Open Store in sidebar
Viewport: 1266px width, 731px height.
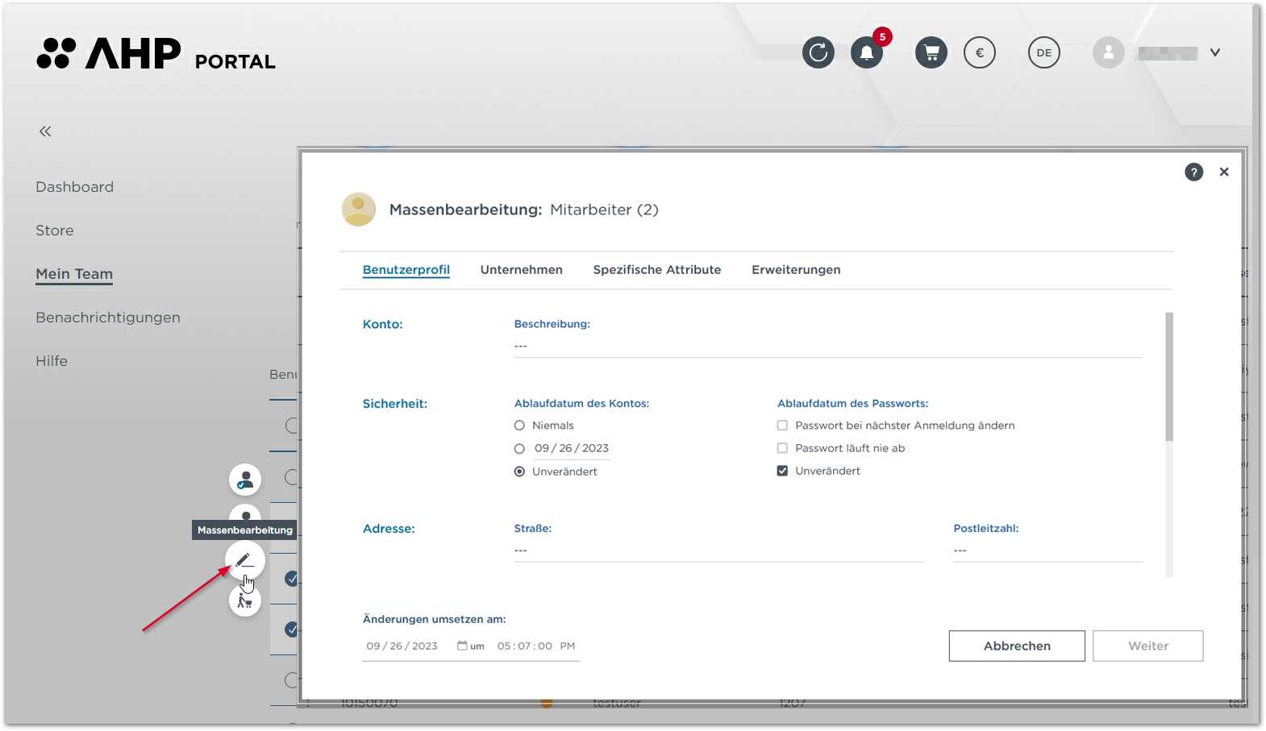click(x=55, y=231)
